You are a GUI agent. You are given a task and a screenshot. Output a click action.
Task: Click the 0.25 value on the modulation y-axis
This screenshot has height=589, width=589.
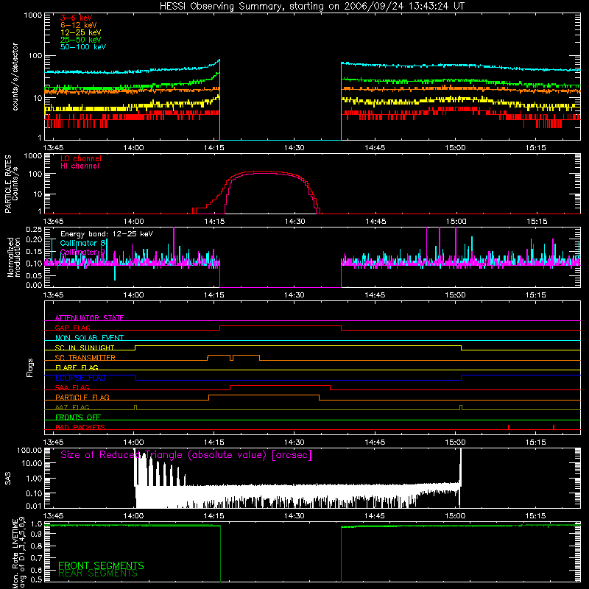click(34, 230)
